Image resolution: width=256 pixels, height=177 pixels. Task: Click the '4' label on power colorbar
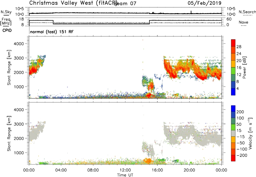tap(237, 88)
